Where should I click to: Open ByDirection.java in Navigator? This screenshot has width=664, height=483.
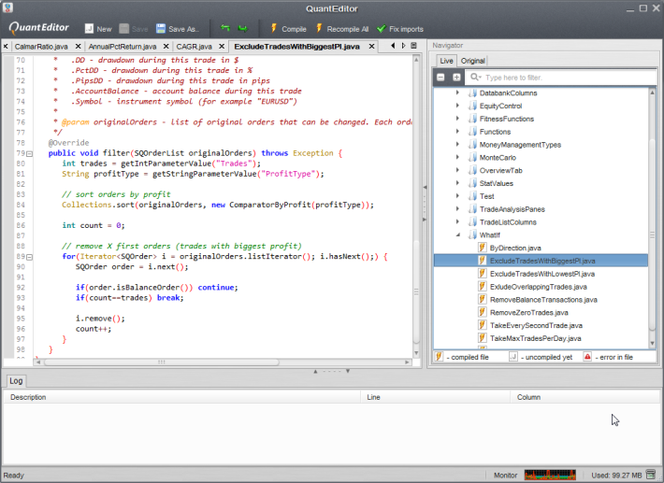click(515, 248)
